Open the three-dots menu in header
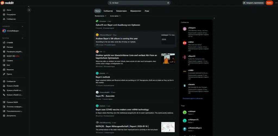The width and height of the screenshot is (278, 136). pyautogui.click(x=276, y=3)
